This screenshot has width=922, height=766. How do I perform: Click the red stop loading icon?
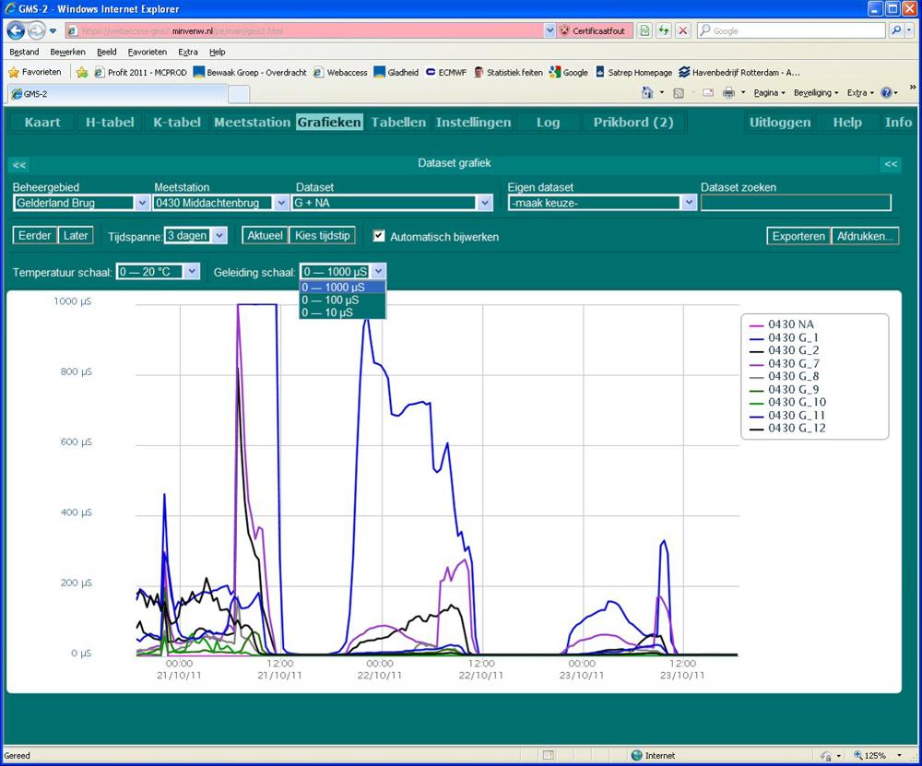click(683, 30)
